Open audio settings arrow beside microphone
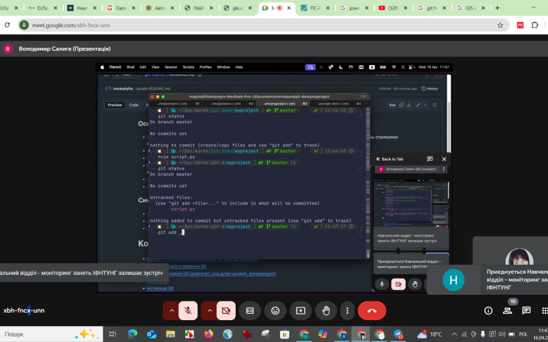The width and height of the screenshot is (548, 342). [x=172, y=311]
